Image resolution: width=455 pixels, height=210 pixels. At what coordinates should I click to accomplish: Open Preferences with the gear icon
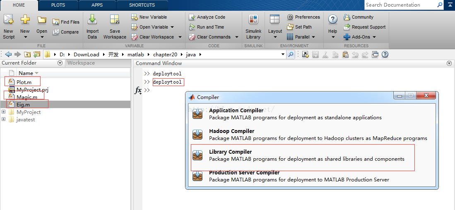[x=303, y=17]
